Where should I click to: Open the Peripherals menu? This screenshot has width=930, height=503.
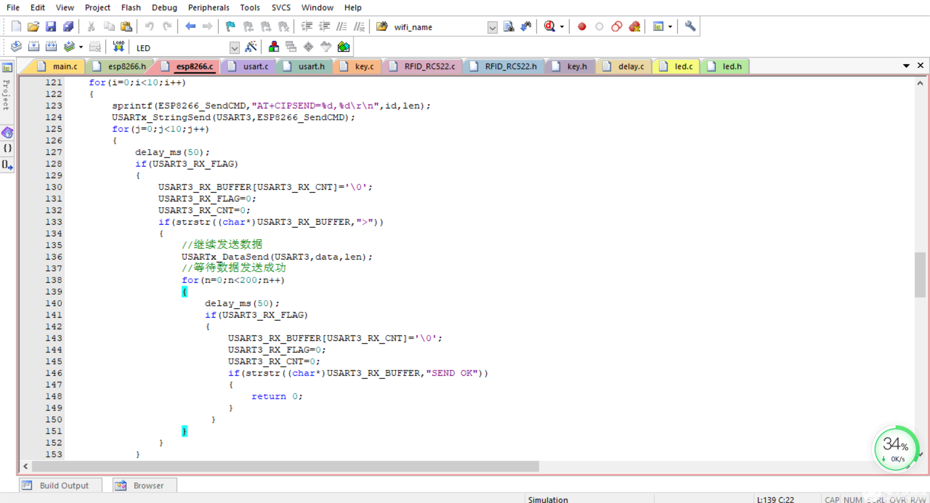click(x=208, y=7)
